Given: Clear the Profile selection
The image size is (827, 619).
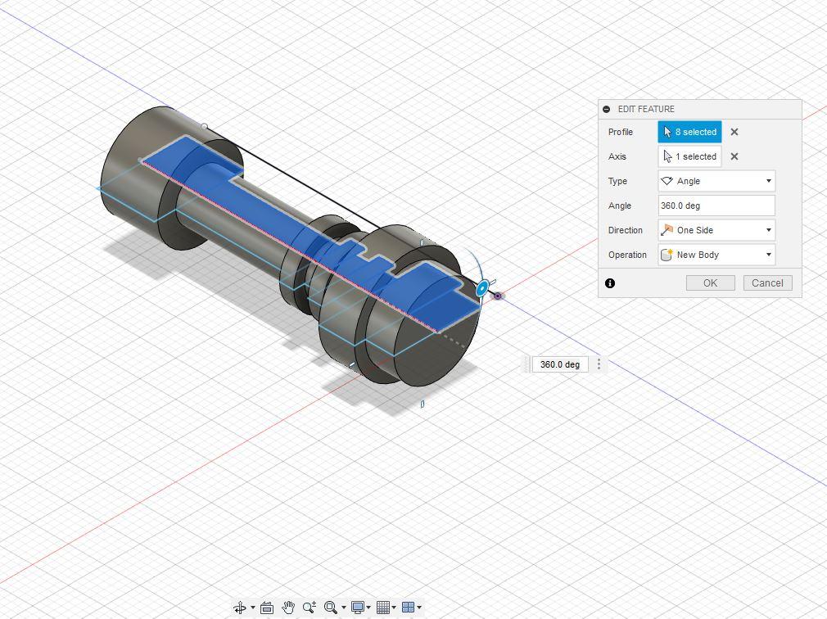Looking at the screenshot, I should coord(734,132).
